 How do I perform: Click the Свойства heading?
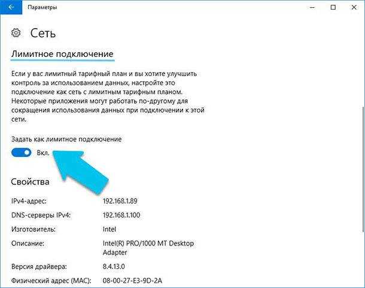[30, 182]
